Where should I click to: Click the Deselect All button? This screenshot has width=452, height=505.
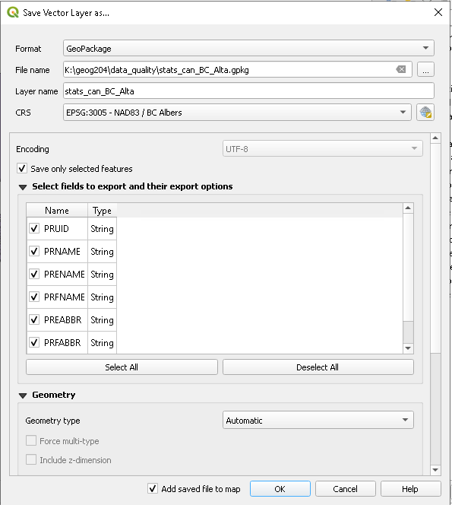318,367
